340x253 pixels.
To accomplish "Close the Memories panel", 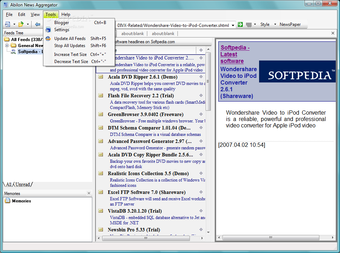I will point(89,193).
